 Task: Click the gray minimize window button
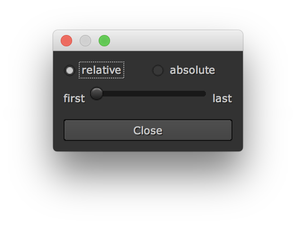(85, 41)
